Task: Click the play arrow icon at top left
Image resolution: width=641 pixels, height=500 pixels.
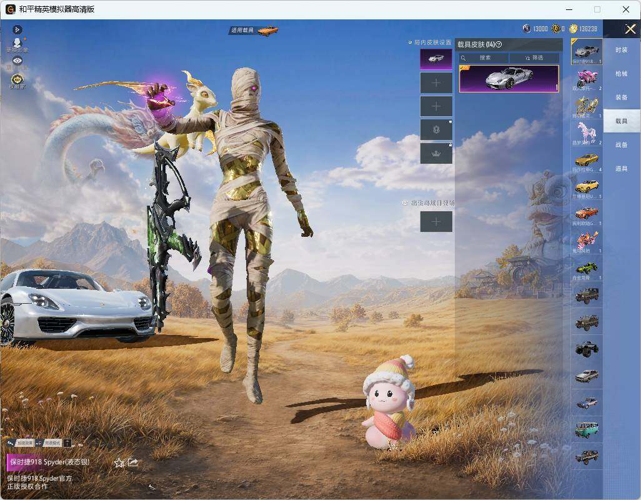Action: pos(17,30)
